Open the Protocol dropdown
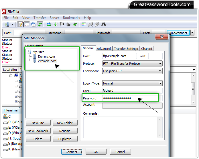This screenshot has width=199, height=159. [132, 64]
